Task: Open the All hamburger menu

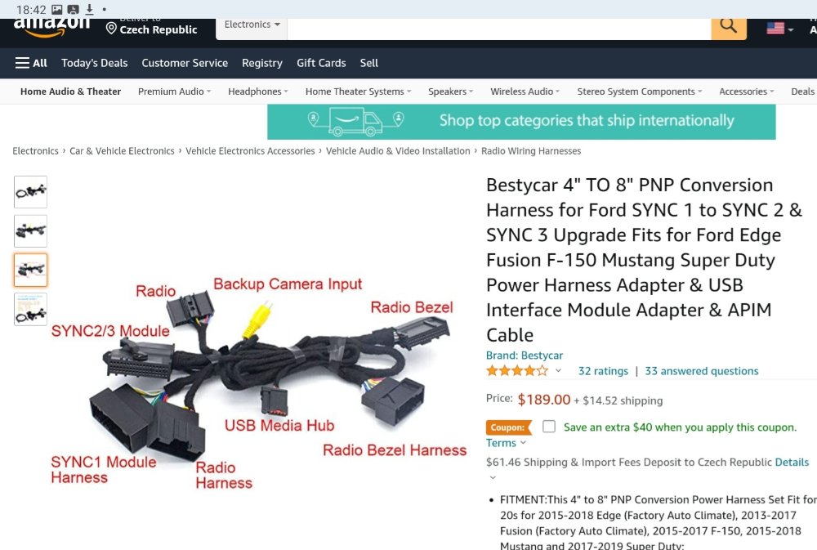Action: pyautogui.click(x=31, y=63)
